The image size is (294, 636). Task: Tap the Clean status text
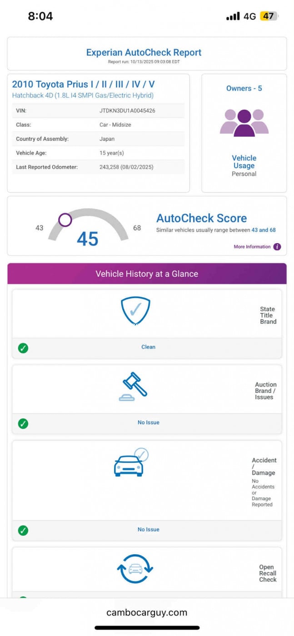coord(148,347)
